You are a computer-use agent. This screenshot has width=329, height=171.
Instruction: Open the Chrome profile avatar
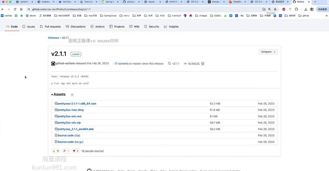click(312, 9)
